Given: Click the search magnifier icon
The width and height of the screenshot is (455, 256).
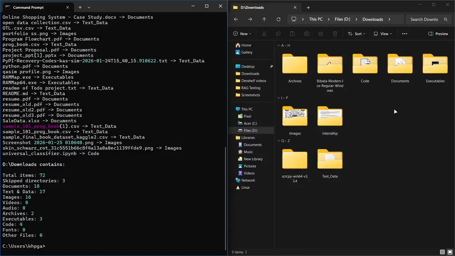Looking at the screenshot, I should click(x=445, y=19).
